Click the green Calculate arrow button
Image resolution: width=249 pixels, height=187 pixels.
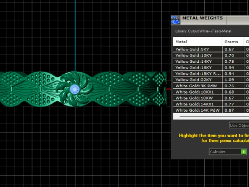[x=244, y=152]
